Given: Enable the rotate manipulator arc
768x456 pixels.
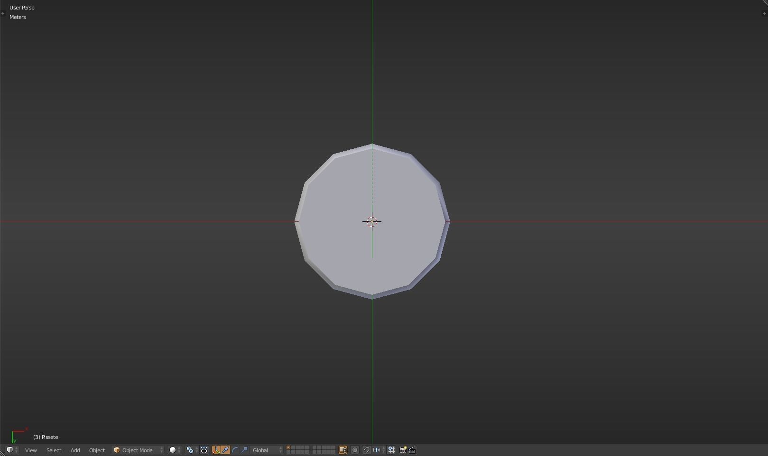Looking at the screenshot, I should (x=235, y=450).
